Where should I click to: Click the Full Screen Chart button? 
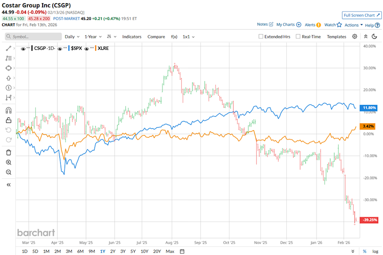361,15
